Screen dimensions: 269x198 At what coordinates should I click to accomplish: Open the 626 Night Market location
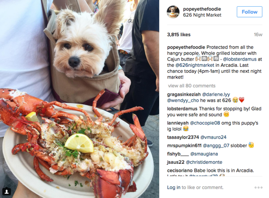click(202, 15)
